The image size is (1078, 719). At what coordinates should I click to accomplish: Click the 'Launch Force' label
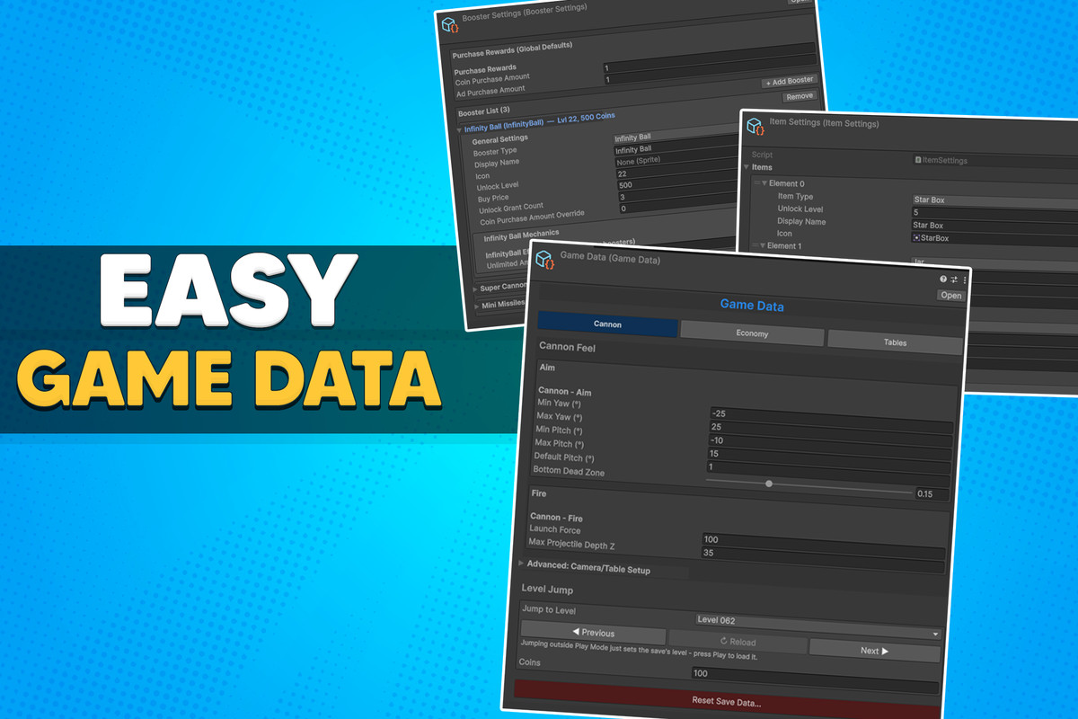pyautogui.click(x=556, y=529)
